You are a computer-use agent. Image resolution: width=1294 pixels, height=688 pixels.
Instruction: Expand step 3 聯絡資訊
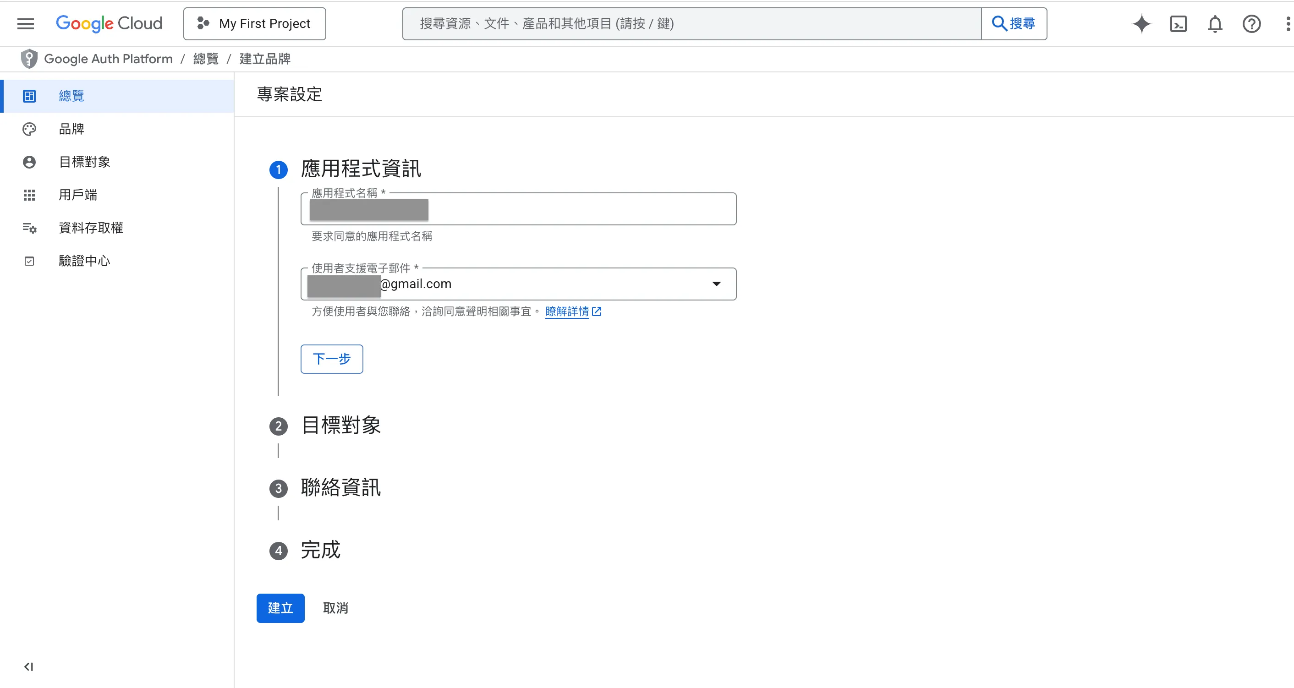click(340, 488)
